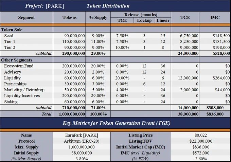The height and width of the screenshot is (162, 231).
Task: Click the 20.00% TGE release for Liquidity
Action: click(x=122, y=78)
